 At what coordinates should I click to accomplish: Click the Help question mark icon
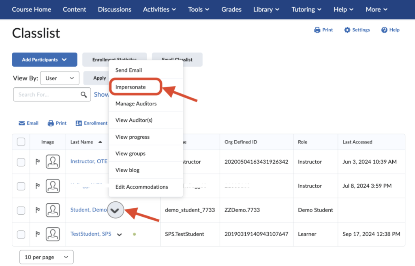click(384, 30)
